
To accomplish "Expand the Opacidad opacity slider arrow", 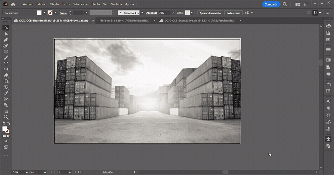I will click(173, 13).
